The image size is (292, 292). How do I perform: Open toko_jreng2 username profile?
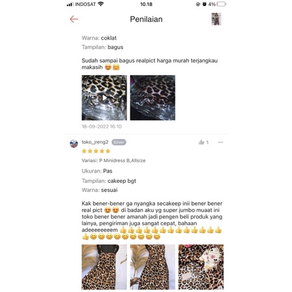point(95,142)
